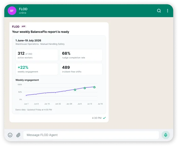Attach a file with the paperclip icon

[x=18, y=135]
